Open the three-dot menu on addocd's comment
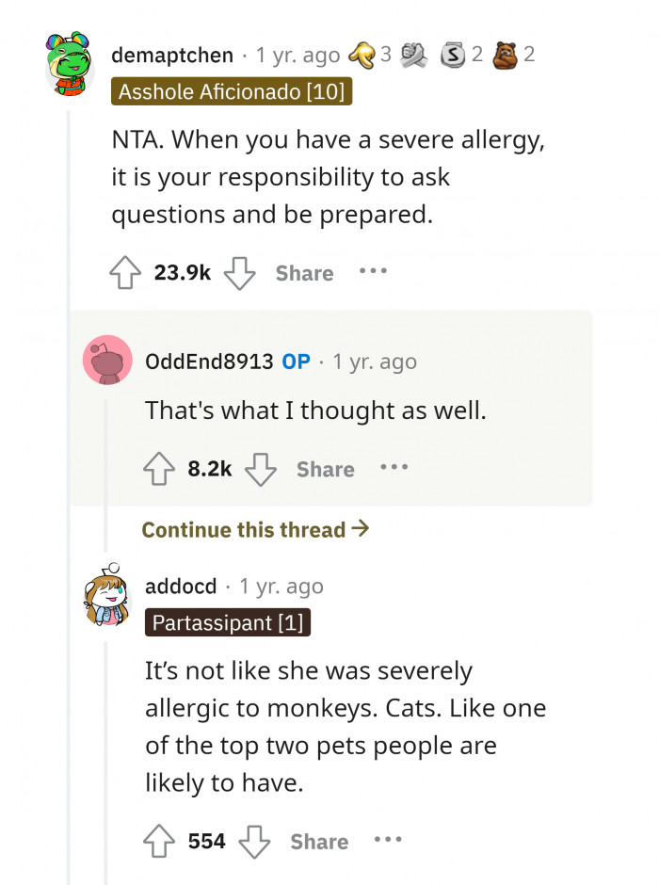 [x=389, y=841]
